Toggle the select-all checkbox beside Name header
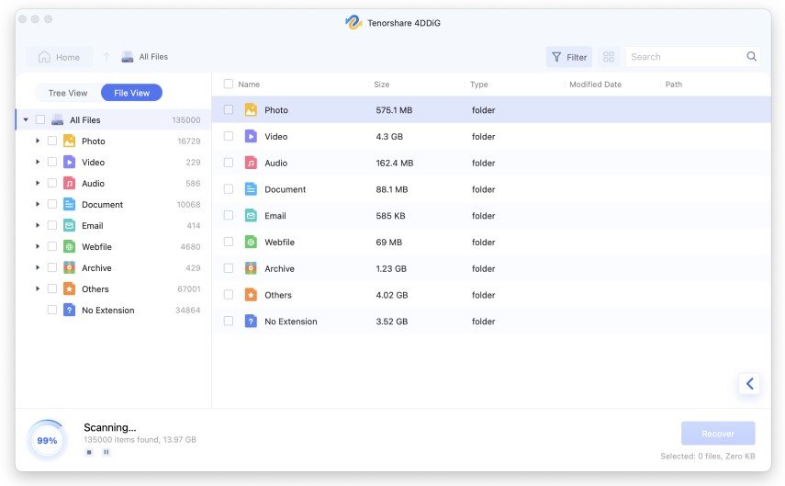This screenshot has width=785, height=486. [x=229, y=85]
